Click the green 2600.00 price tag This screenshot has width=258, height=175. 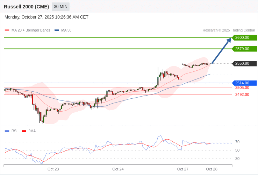(x=244, y=37)
